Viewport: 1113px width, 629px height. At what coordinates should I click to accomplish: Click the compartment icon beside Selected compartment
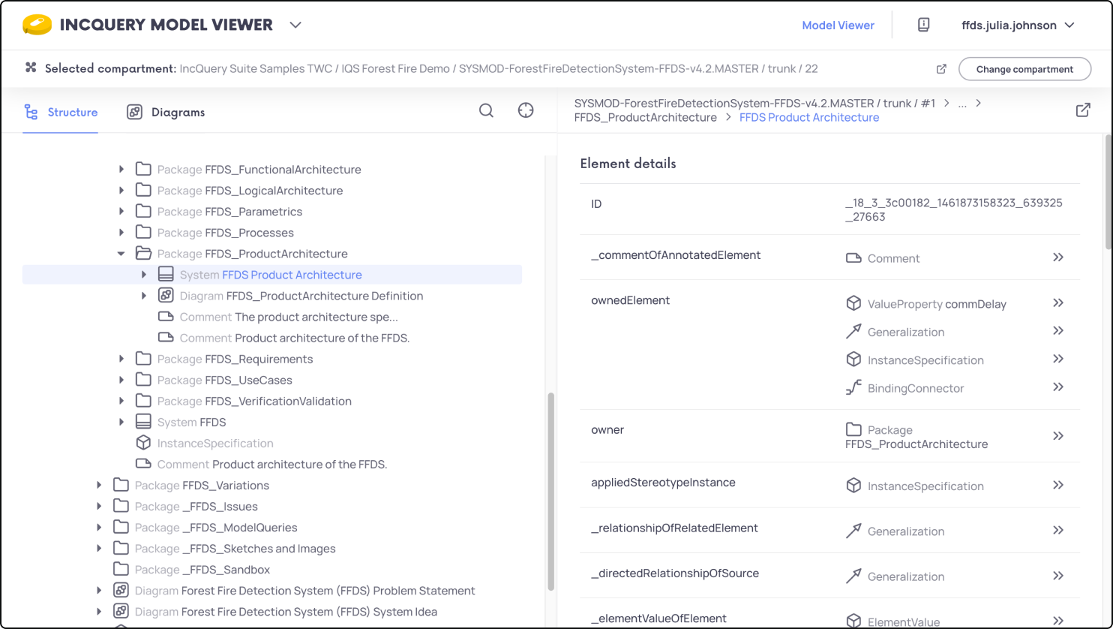31,68
